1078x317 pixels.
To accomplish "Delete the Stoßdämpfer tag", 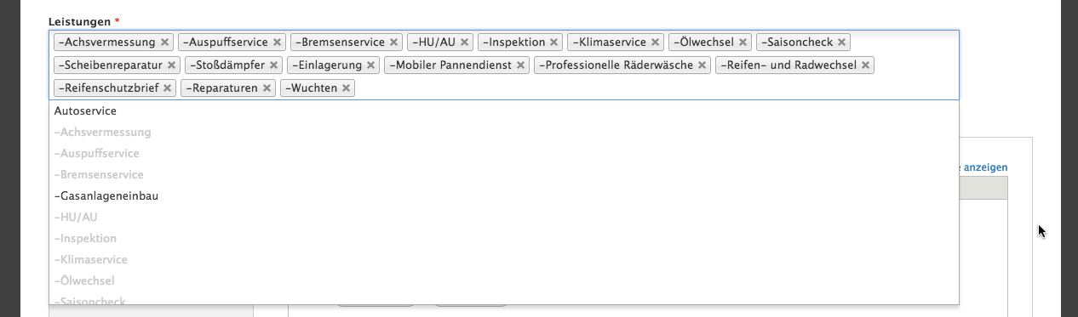I will [273, 65].
